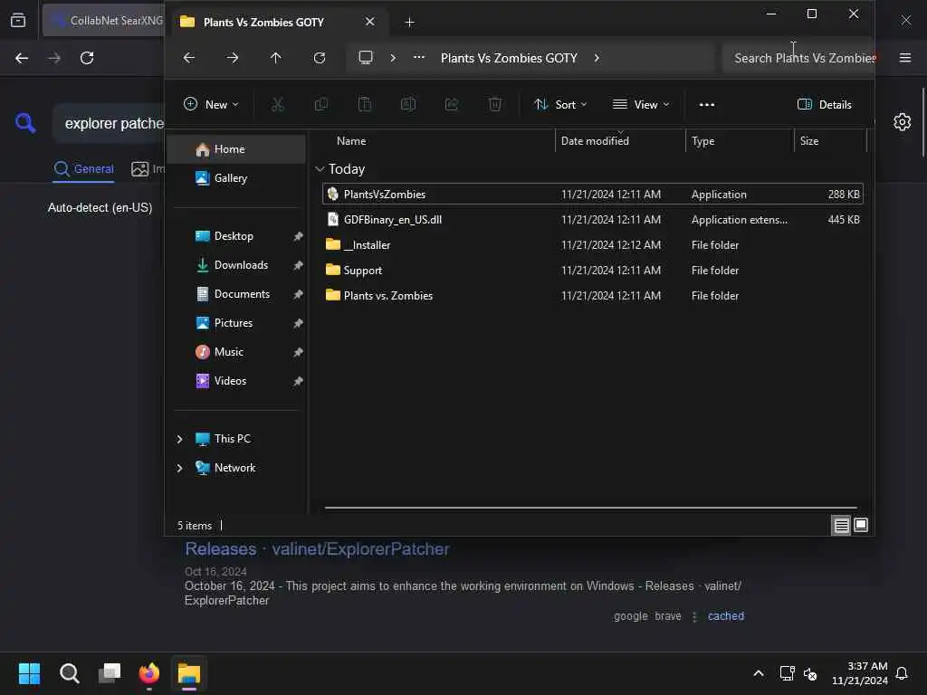Open the Windows Start menu
The height and width of the screenshot is (695, 927).
(29, 673)
